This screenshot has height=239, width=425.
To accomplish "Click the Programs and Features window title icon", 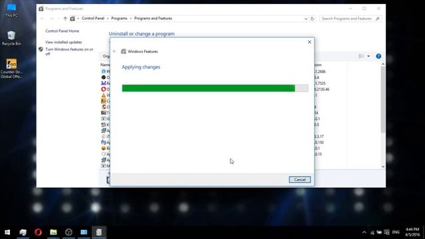I will click(41, 9).
